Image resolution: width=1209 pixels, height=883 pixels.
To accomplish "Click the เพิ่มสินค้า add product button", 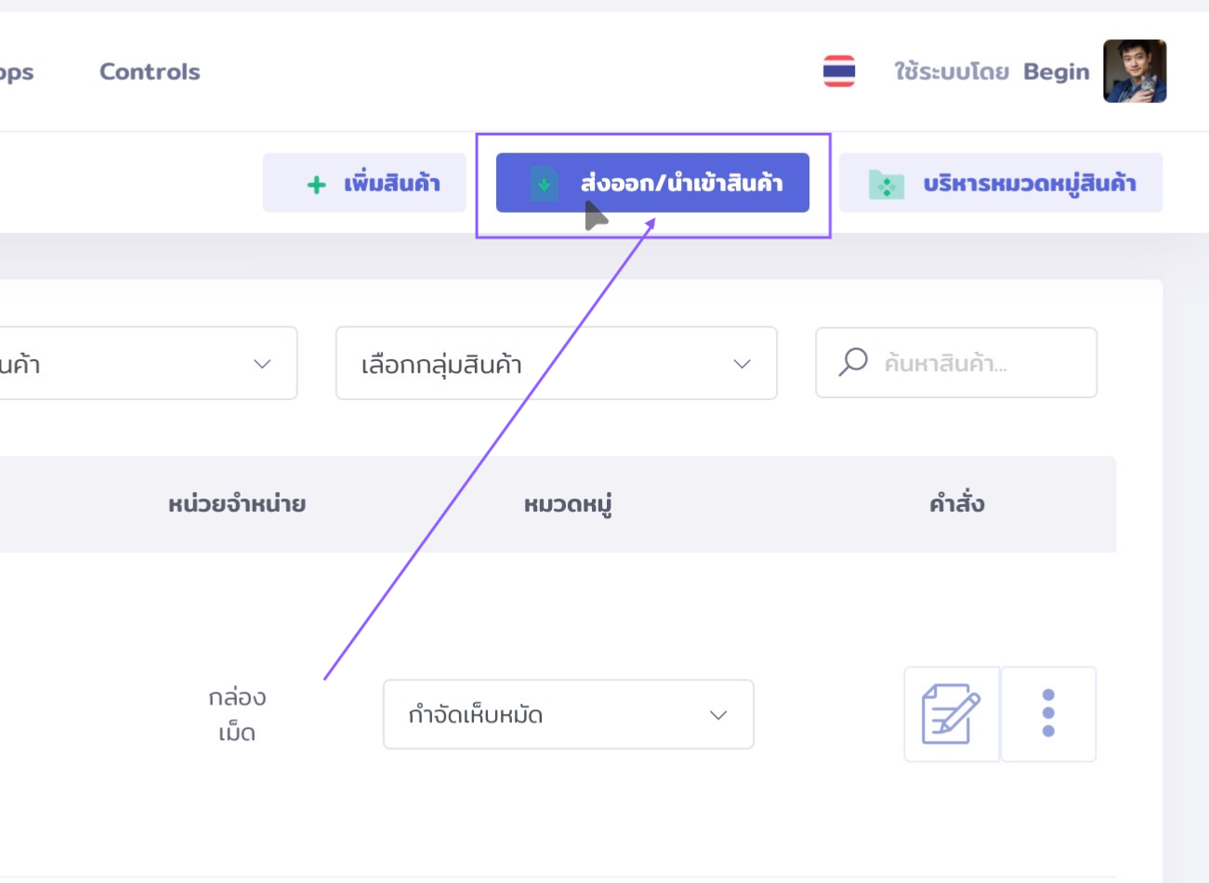I will pos(364,182).
